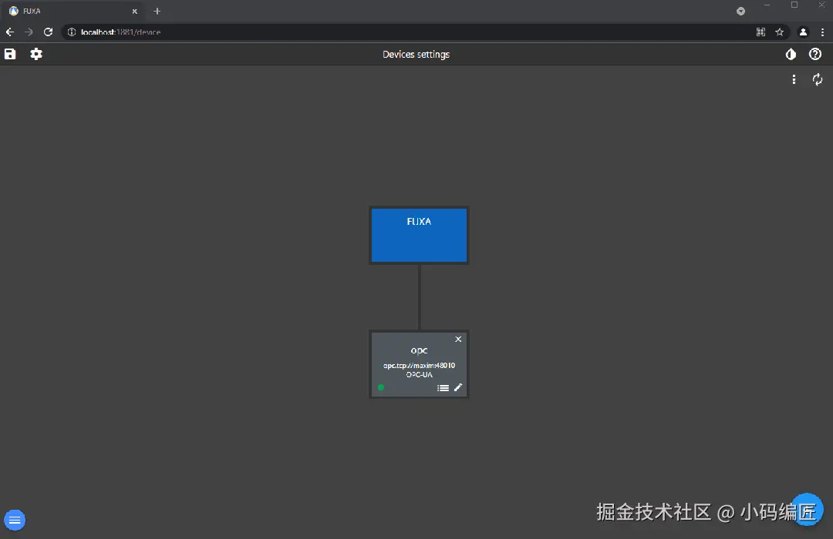This screenshot has width=833, height=539.
Task: Select the FUXA server node
Action: coord(419,235)
